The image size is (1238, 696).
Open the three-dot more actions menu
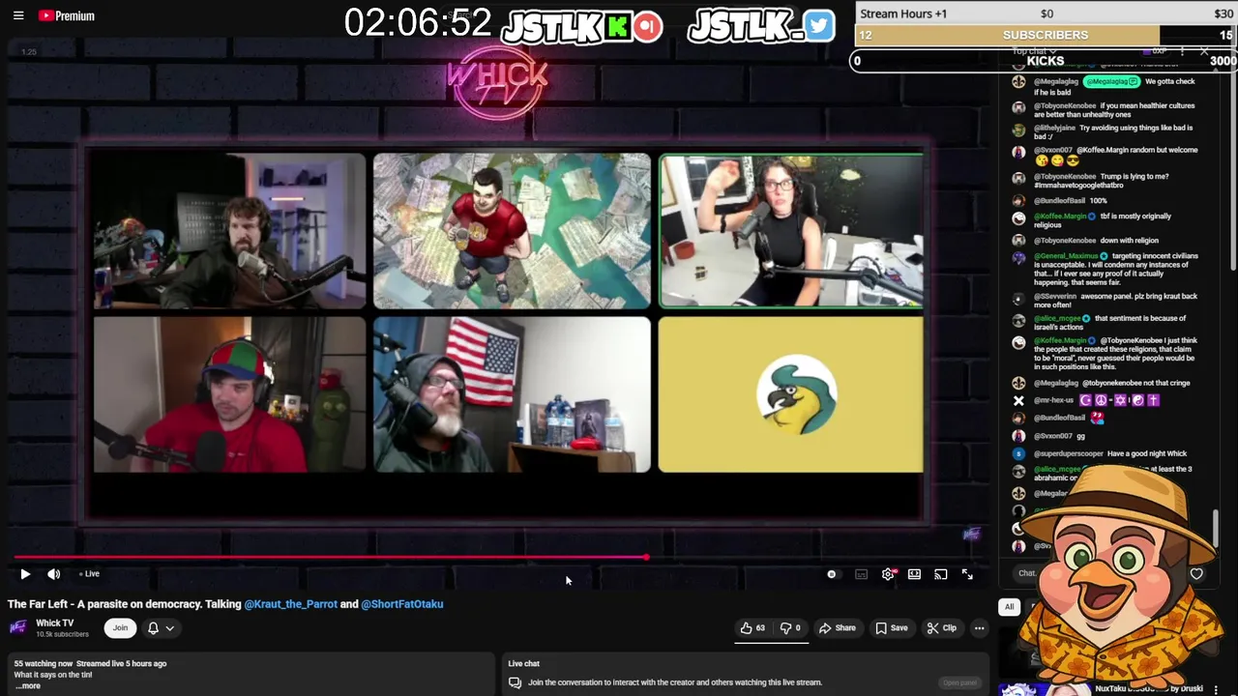(x=979, y=628)
